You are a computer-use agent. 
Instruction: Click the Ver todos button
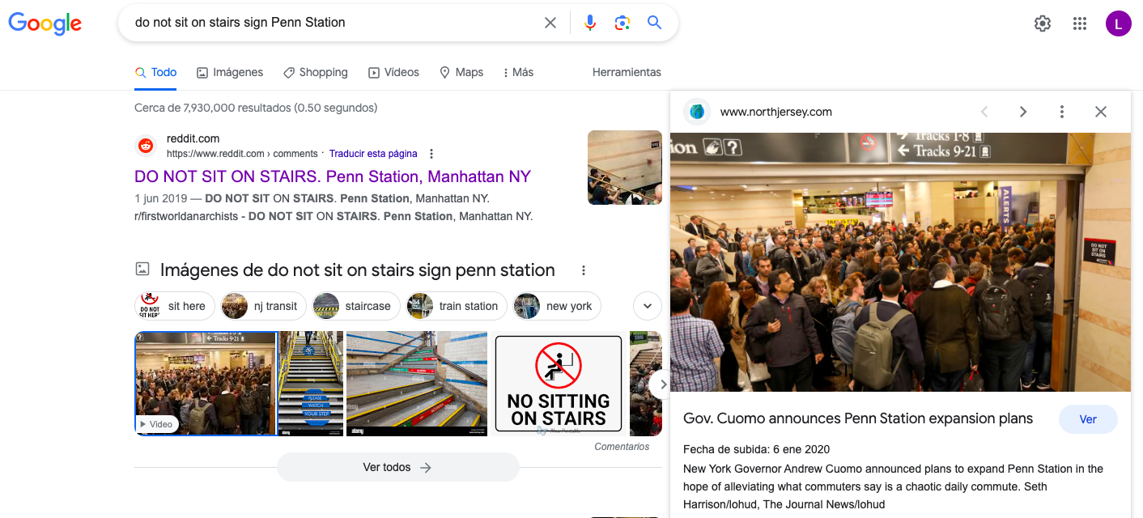pos(397,467)
